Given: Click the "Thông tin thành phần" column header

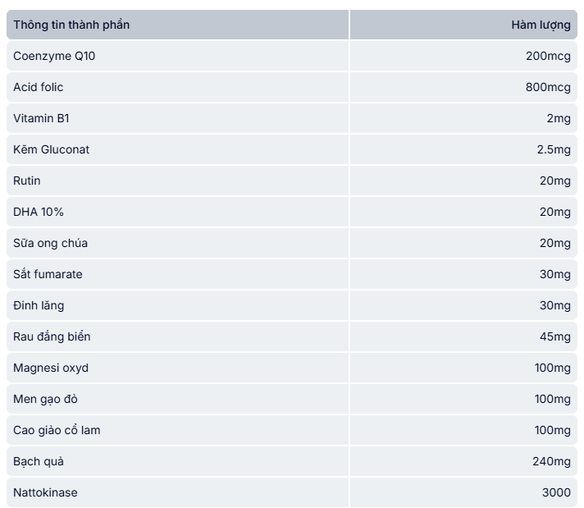Looking at the screenshot, I should coord(71,25).
